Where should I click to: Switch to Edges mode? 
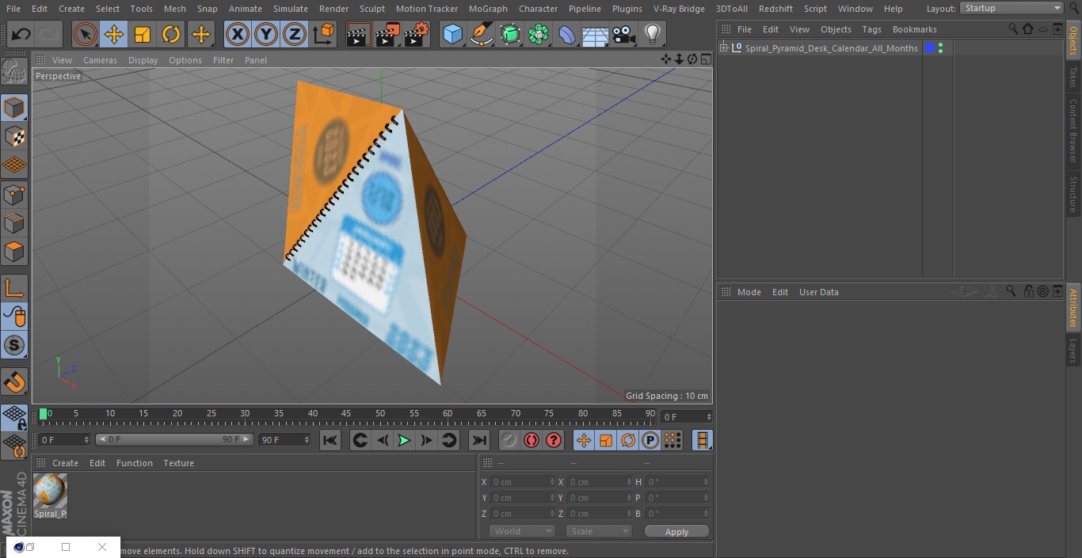tap(14, 222)
